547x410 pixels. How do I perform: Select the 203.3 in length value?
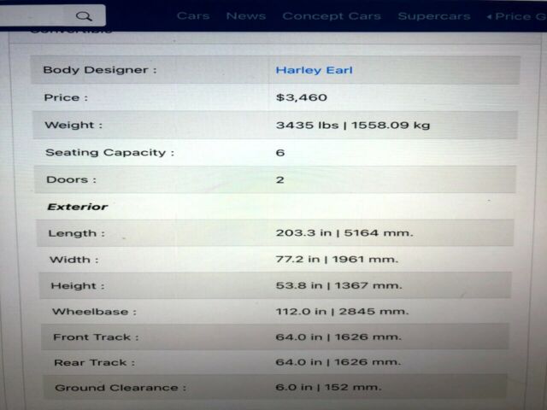click(x=344, y=233)
